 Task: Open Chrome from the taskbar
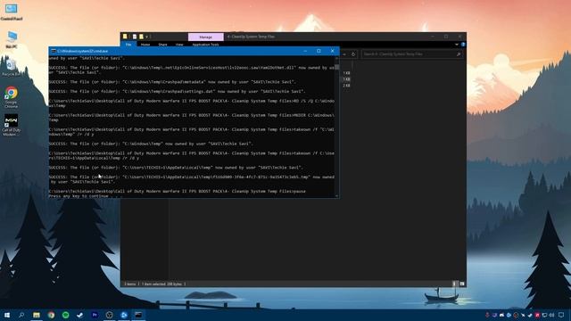(51, 315)
